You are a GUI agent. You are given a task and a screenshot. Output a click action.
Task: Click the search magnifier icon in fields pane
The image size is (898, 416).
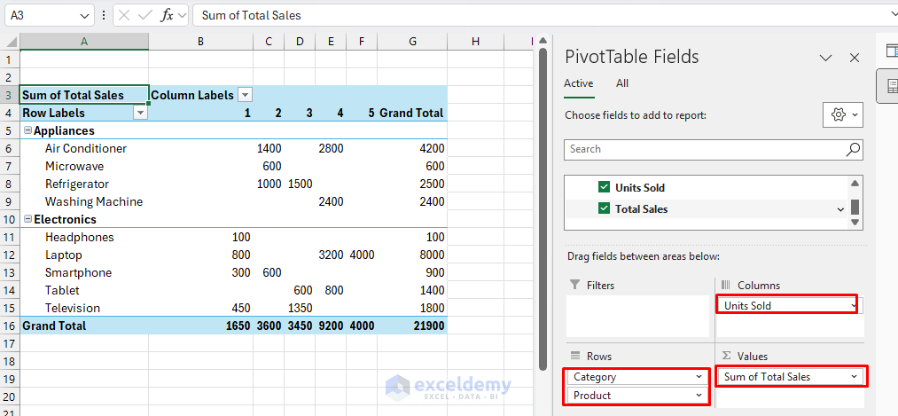tap(852, 150)
